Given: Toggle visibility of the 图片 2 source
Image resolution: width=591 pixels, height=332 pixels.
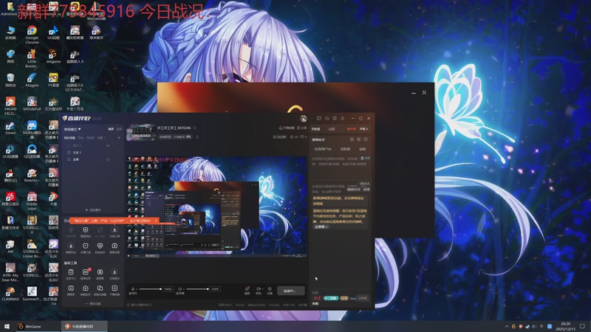Looking at the screenshot, I should coord(108,145).
